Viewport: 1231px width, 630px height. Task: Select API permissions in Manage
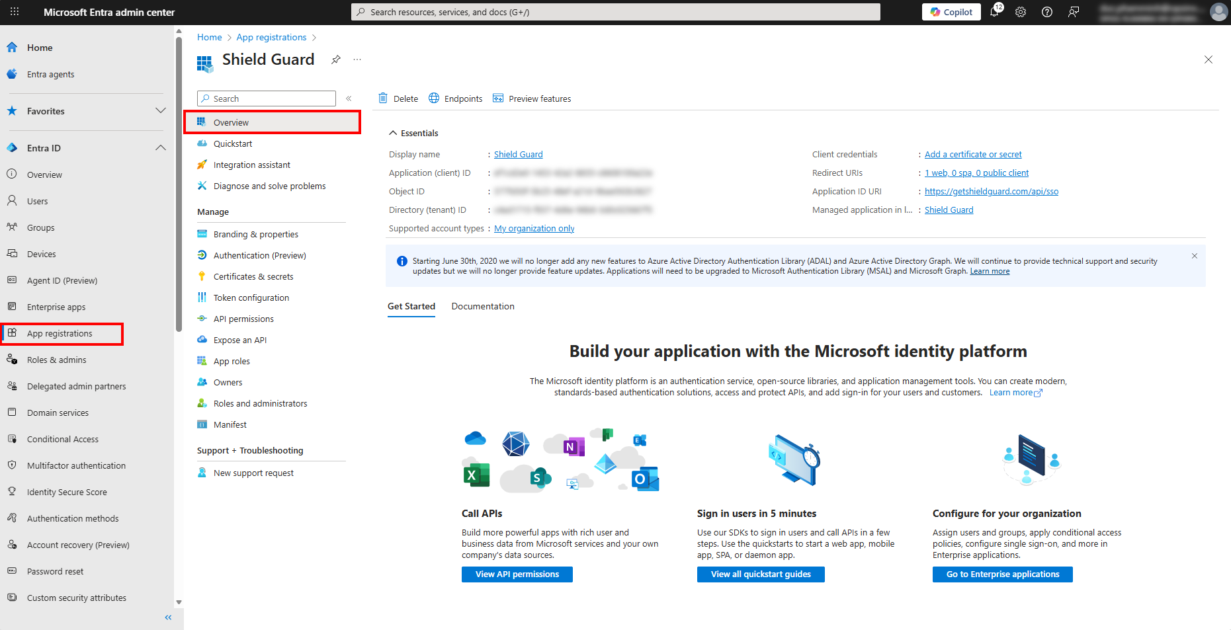[243, 319]
